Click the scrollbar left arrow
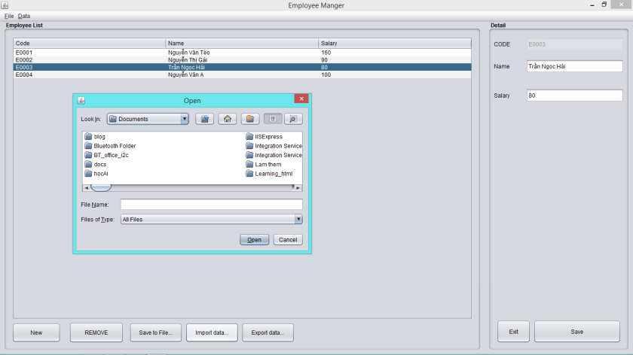 (87, 188)
